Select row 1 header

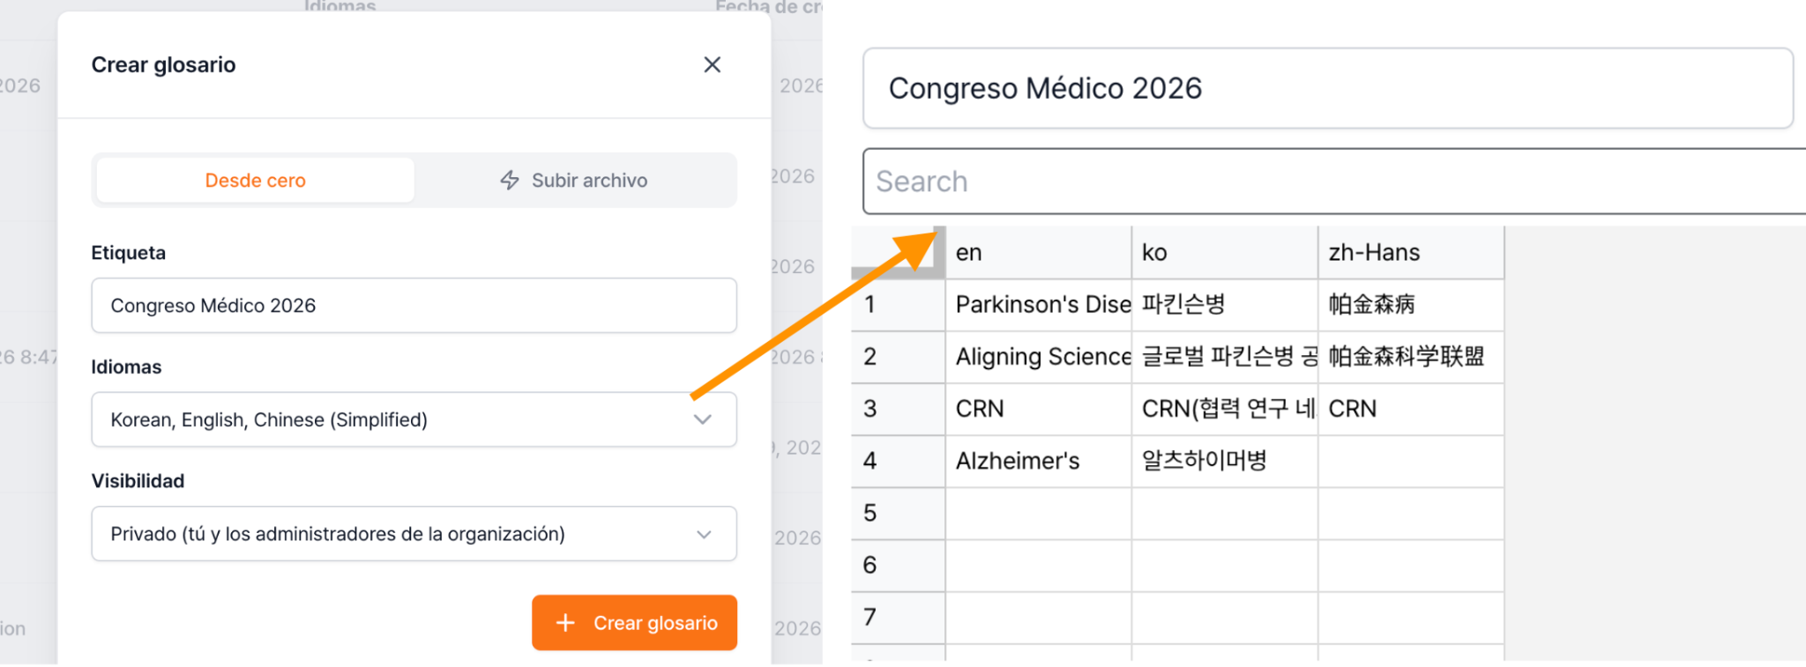pyautogui.click(x=898, y=305)
